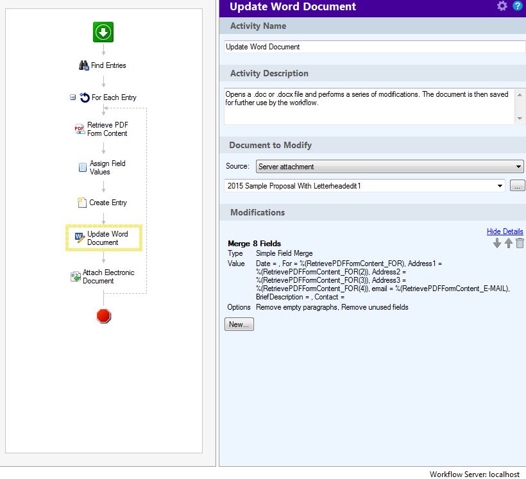
Task: Click the browse ellipsis button
Action: 517,186
